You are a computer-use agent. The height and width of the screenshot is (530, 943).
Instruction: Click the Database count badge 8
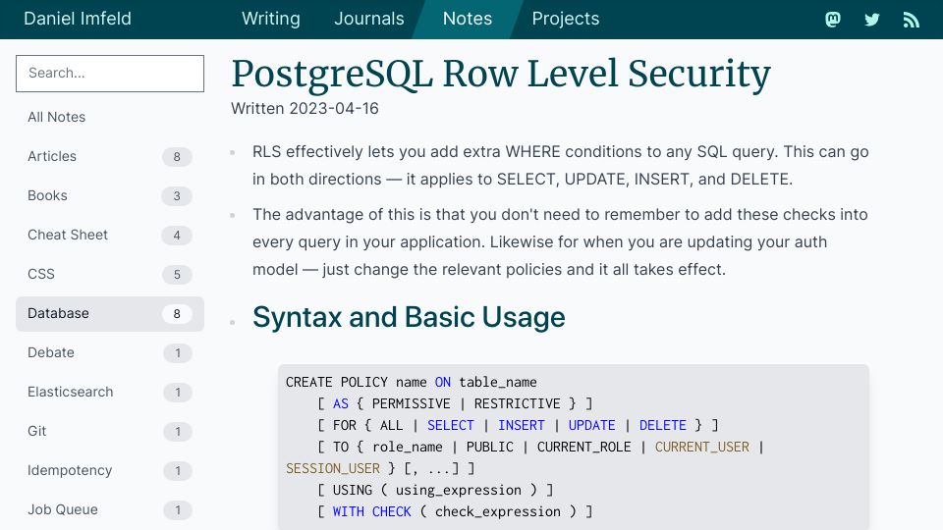(x=177, y=314)
